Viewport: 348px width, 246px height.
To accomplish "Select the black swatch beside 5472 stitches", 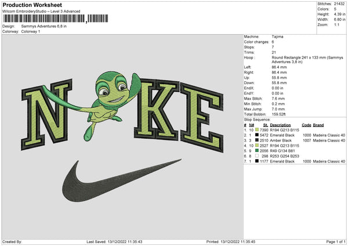I will tap(257, 135).
